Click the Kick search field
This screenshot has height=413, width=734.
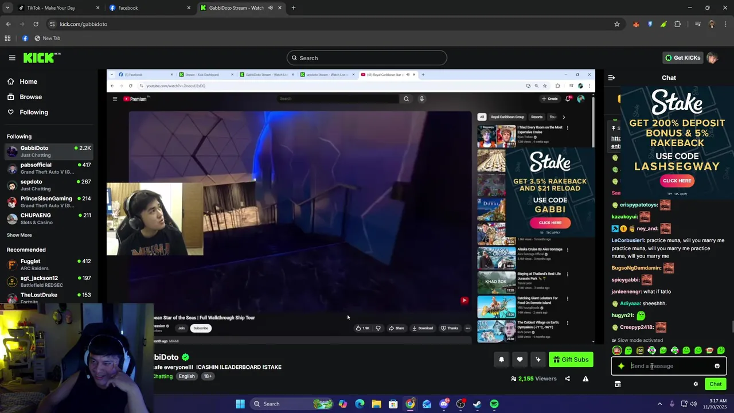(x=367, y=58)
